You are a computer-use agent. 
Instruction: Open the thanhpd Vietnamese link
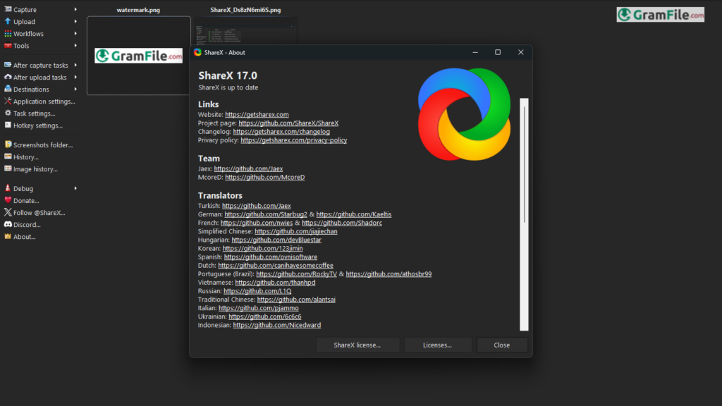point(275,282)
